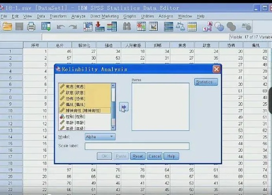This screenshot has height=195, width=272.
Task: Click the Insert Variable toolbar icon
Action: click(x=153, y=27)
